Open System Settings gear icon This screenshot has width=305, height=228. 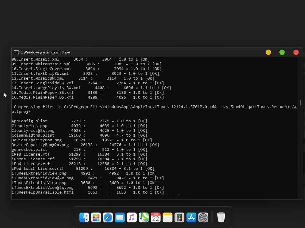pyautogui.click(x=203, y=217)
